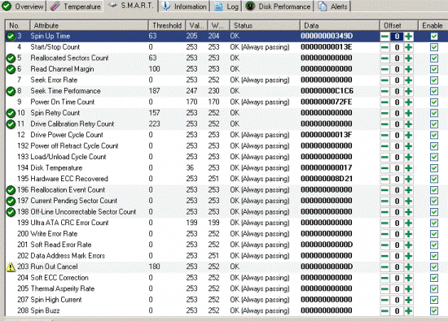The width and height of the screenshot is (448, 321).
Task: Click offset value field for Spin Buzz
Action: (397, 311)
